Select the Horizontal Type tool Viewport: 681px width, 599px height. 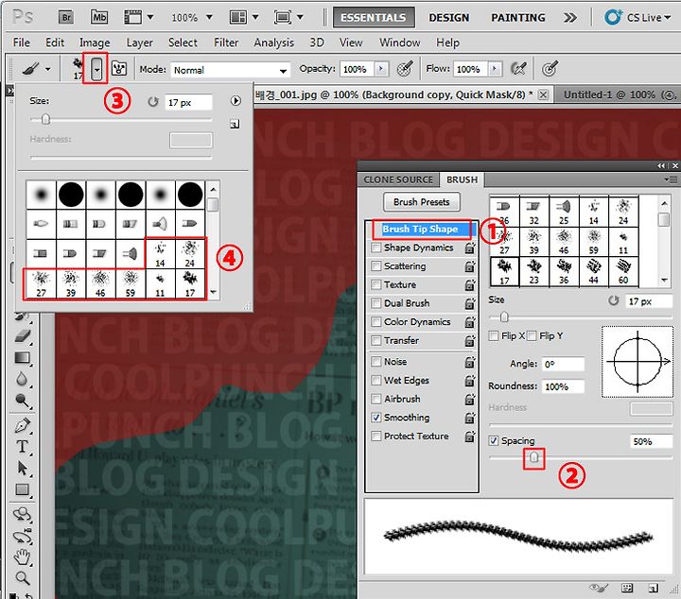click(22, 447)
